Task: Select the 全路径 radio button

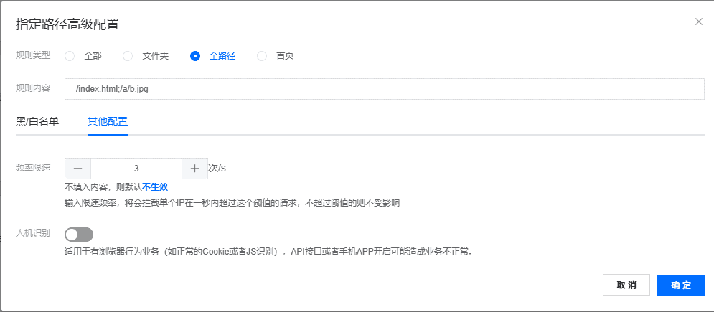Action: click(195, 56)
